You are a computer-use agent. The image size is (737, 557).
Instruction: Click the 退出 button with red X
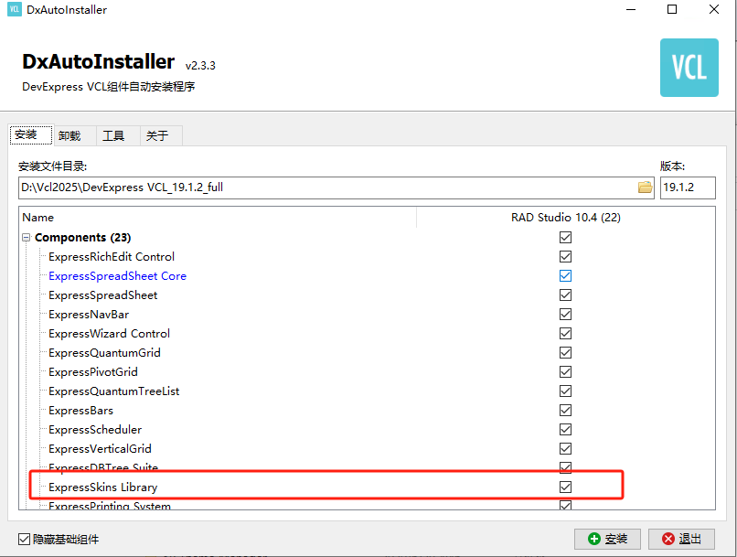681,539
